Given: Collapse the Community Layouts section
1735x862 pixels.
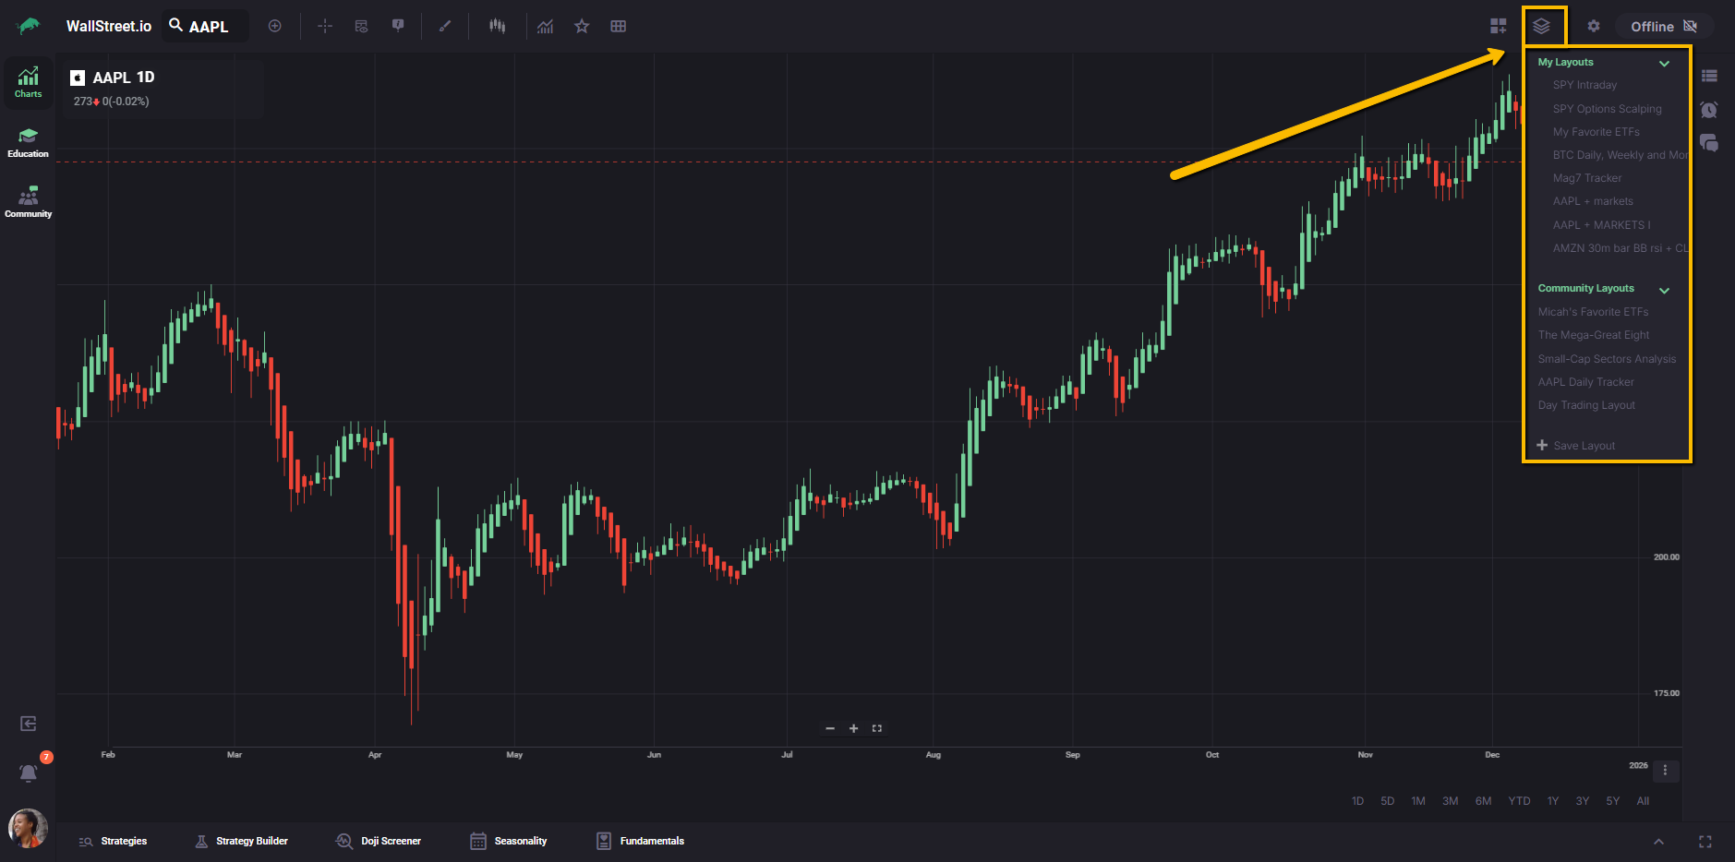Looking at the screenshot, I should (1664, 290).
